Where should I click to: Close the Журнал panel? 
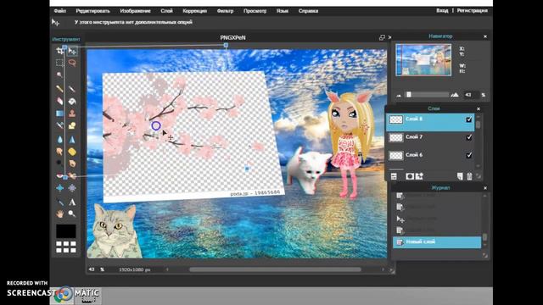point(485,188)
